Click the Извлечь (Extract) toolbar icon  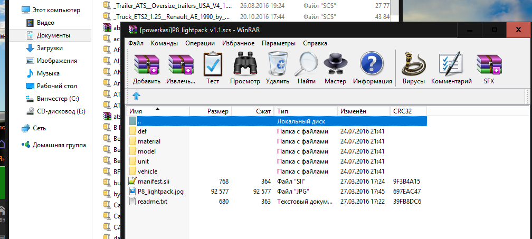[181, 64]
